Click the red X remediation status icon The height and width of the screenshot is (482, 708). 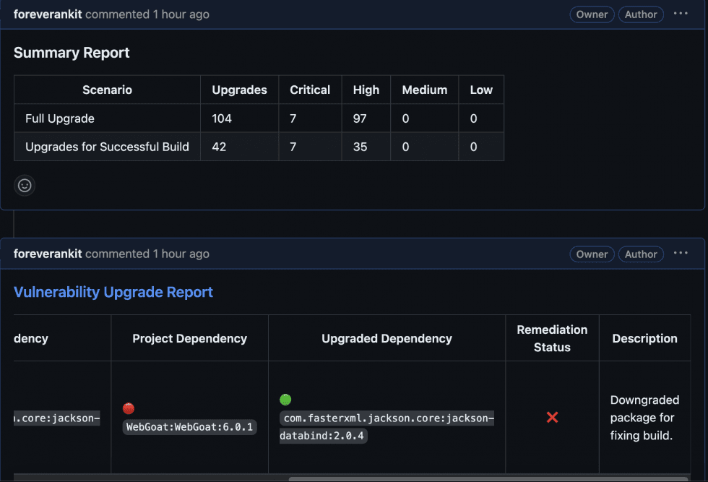click(552, 417)
